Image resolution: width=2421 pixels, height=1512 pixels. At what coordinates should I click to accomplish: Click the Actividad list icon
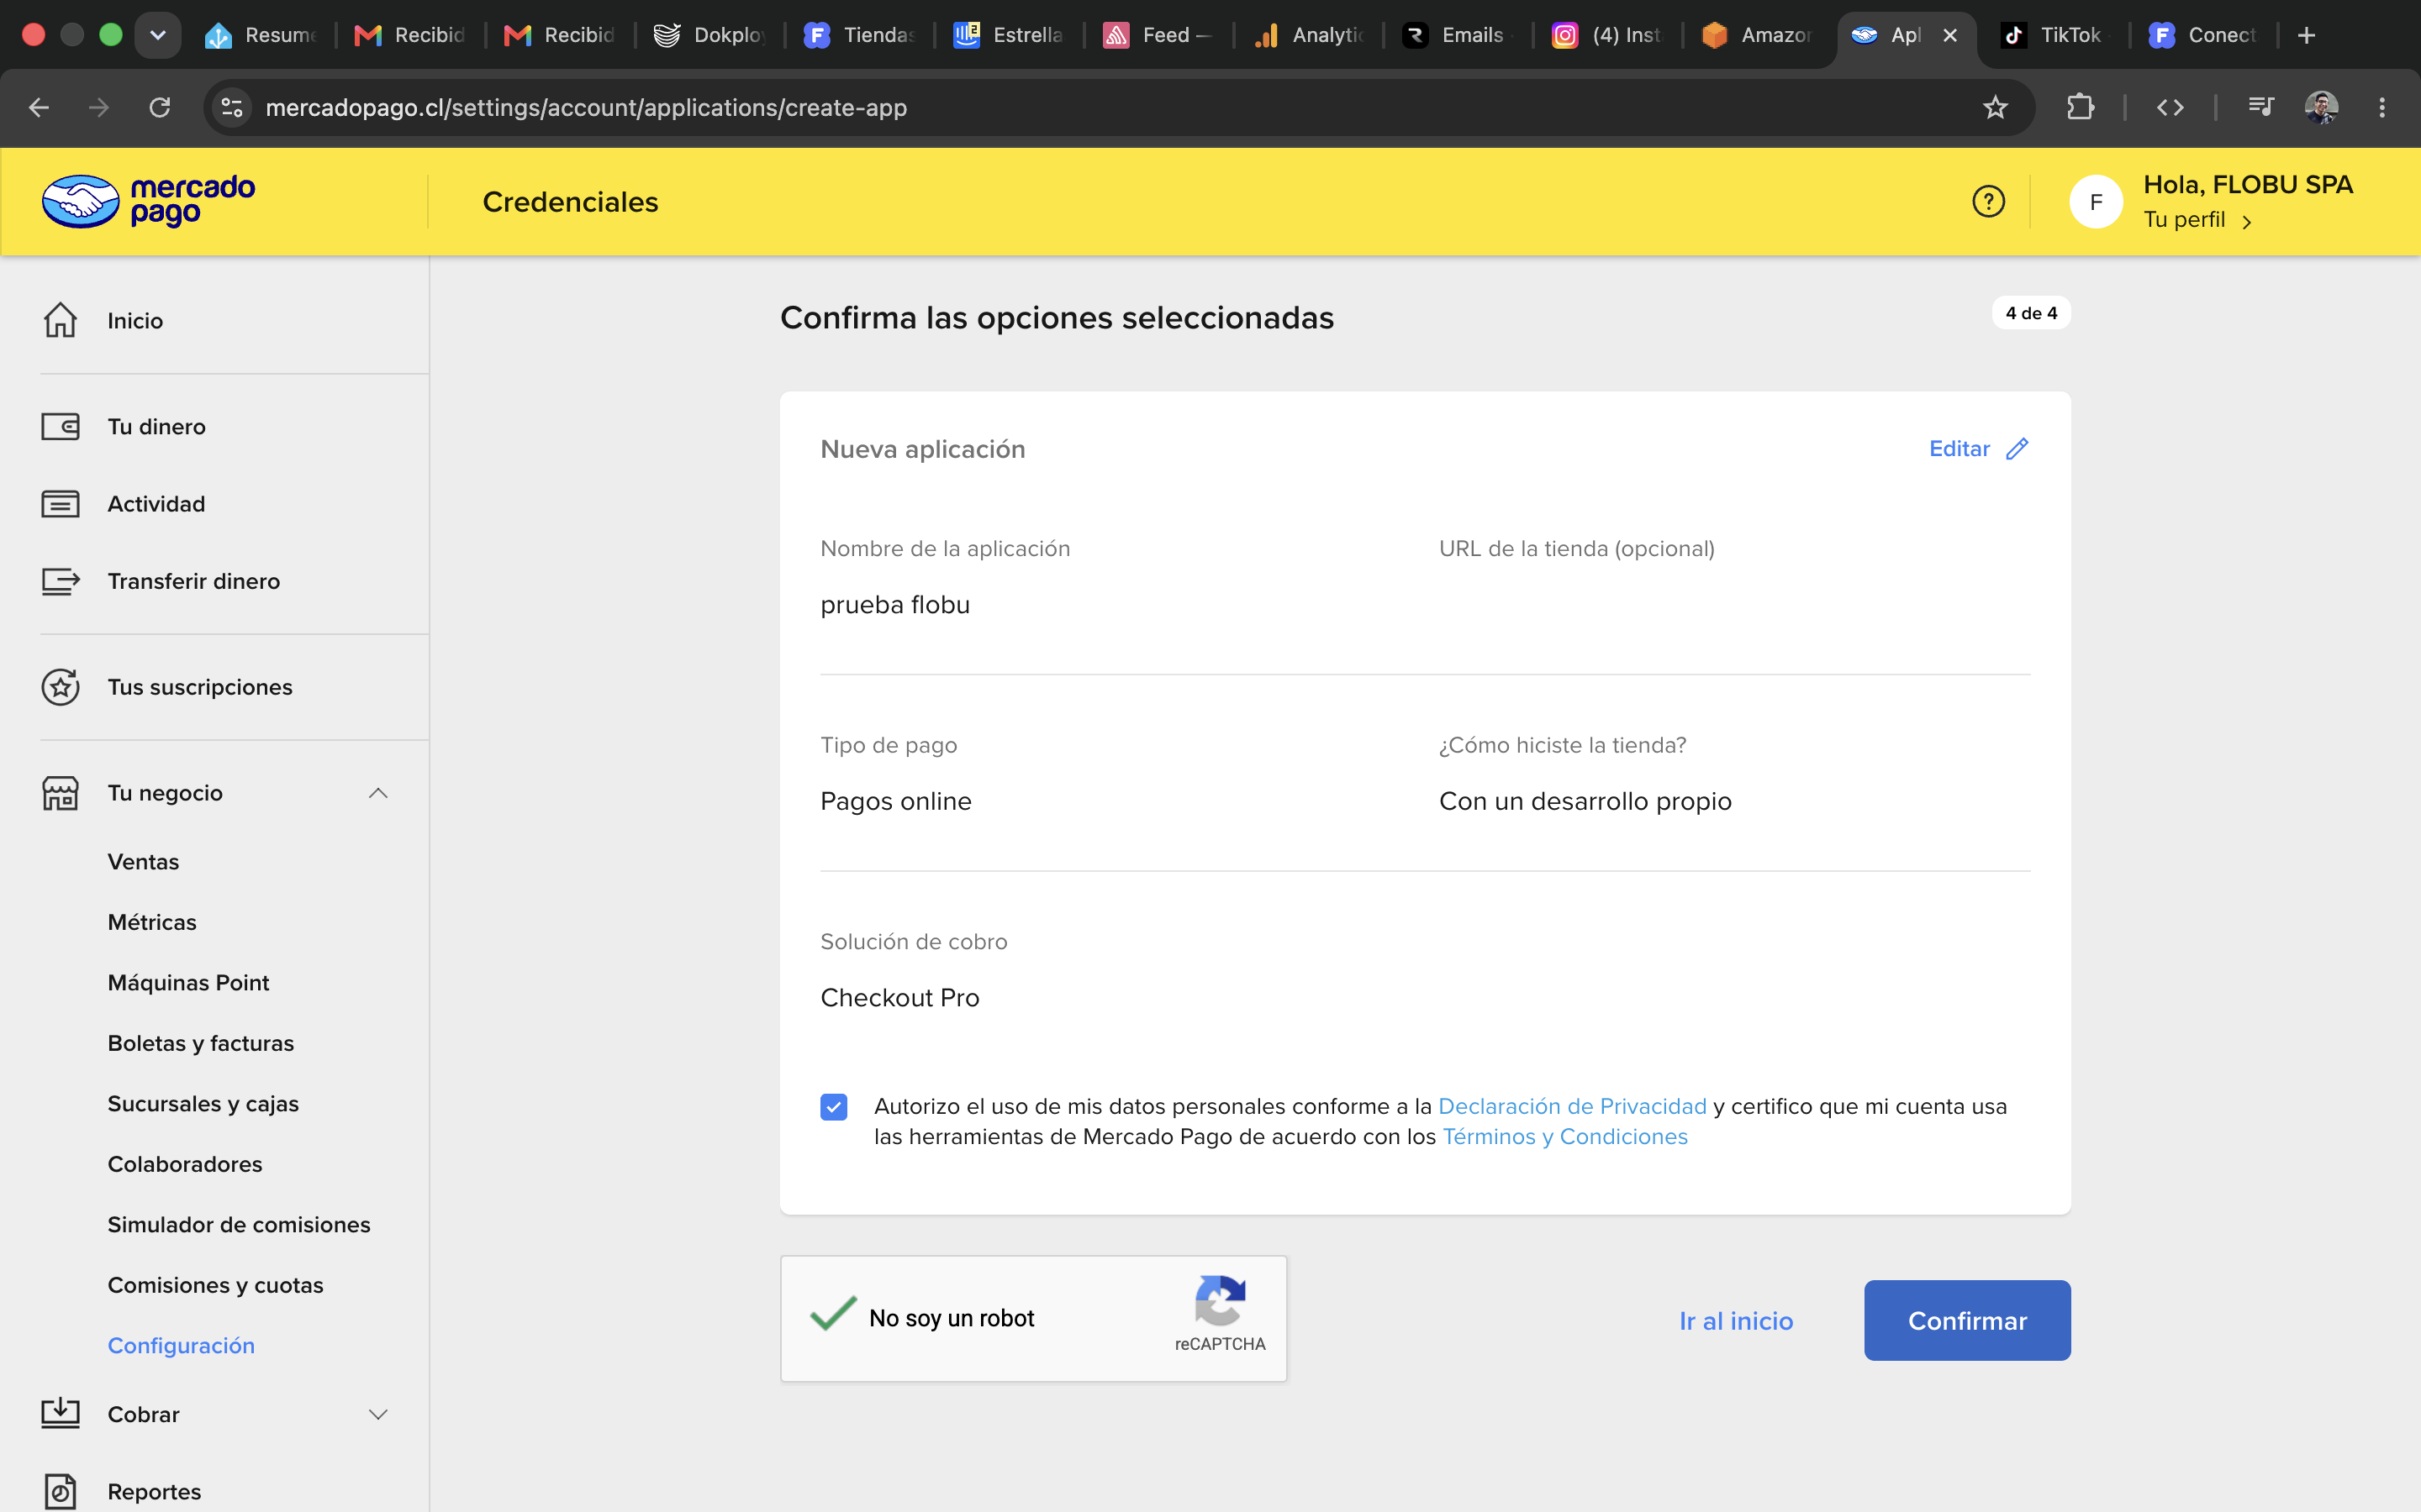[x=60, y=504]
